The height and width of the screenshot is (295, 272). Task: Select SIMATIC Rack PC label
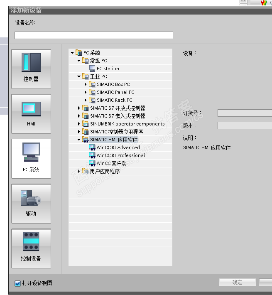click(115, 100)
